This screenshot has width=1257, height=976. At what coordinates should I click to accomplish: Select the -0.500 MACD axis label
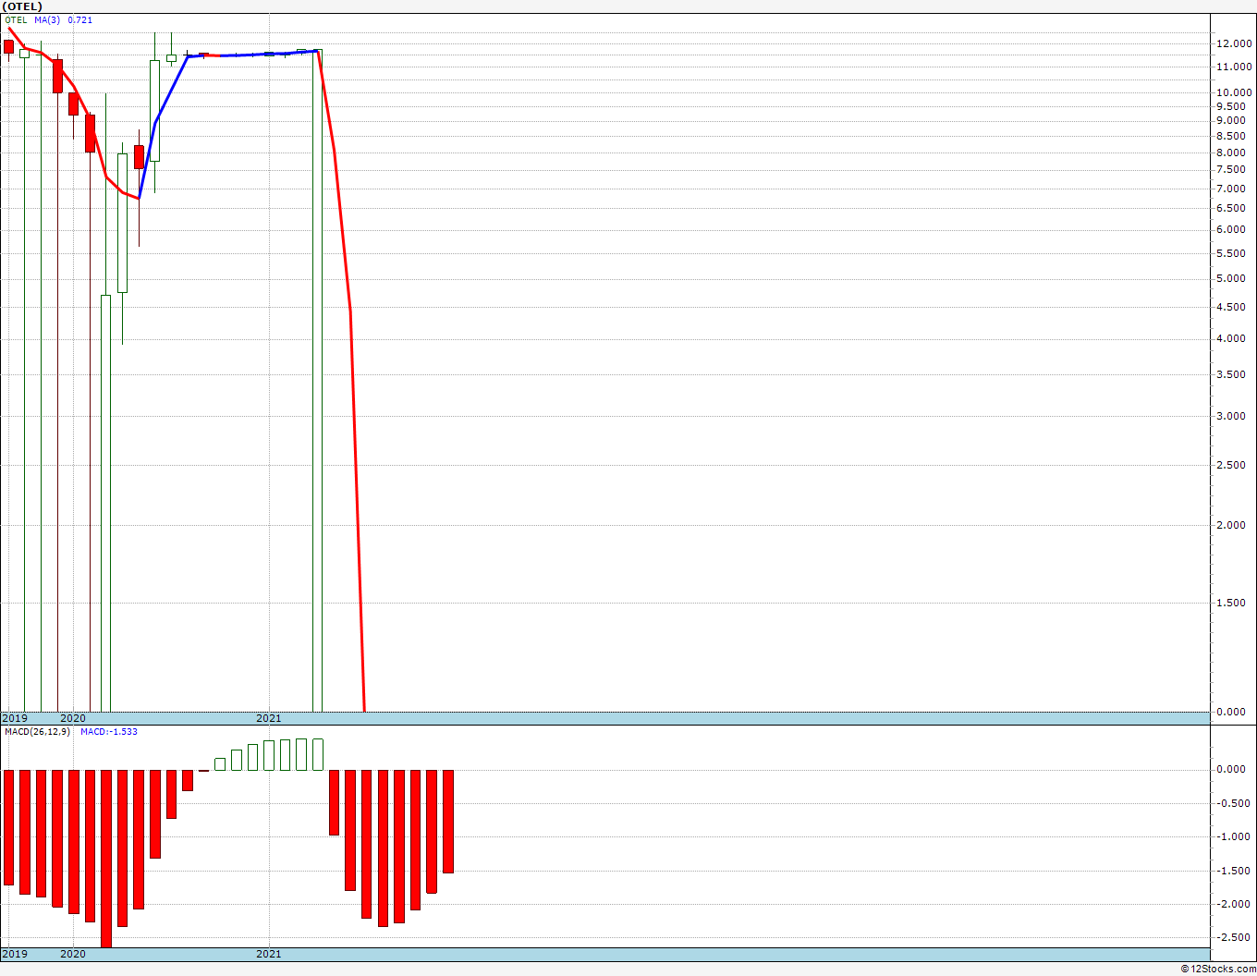pyautogui.click(x=1233, y=804)
